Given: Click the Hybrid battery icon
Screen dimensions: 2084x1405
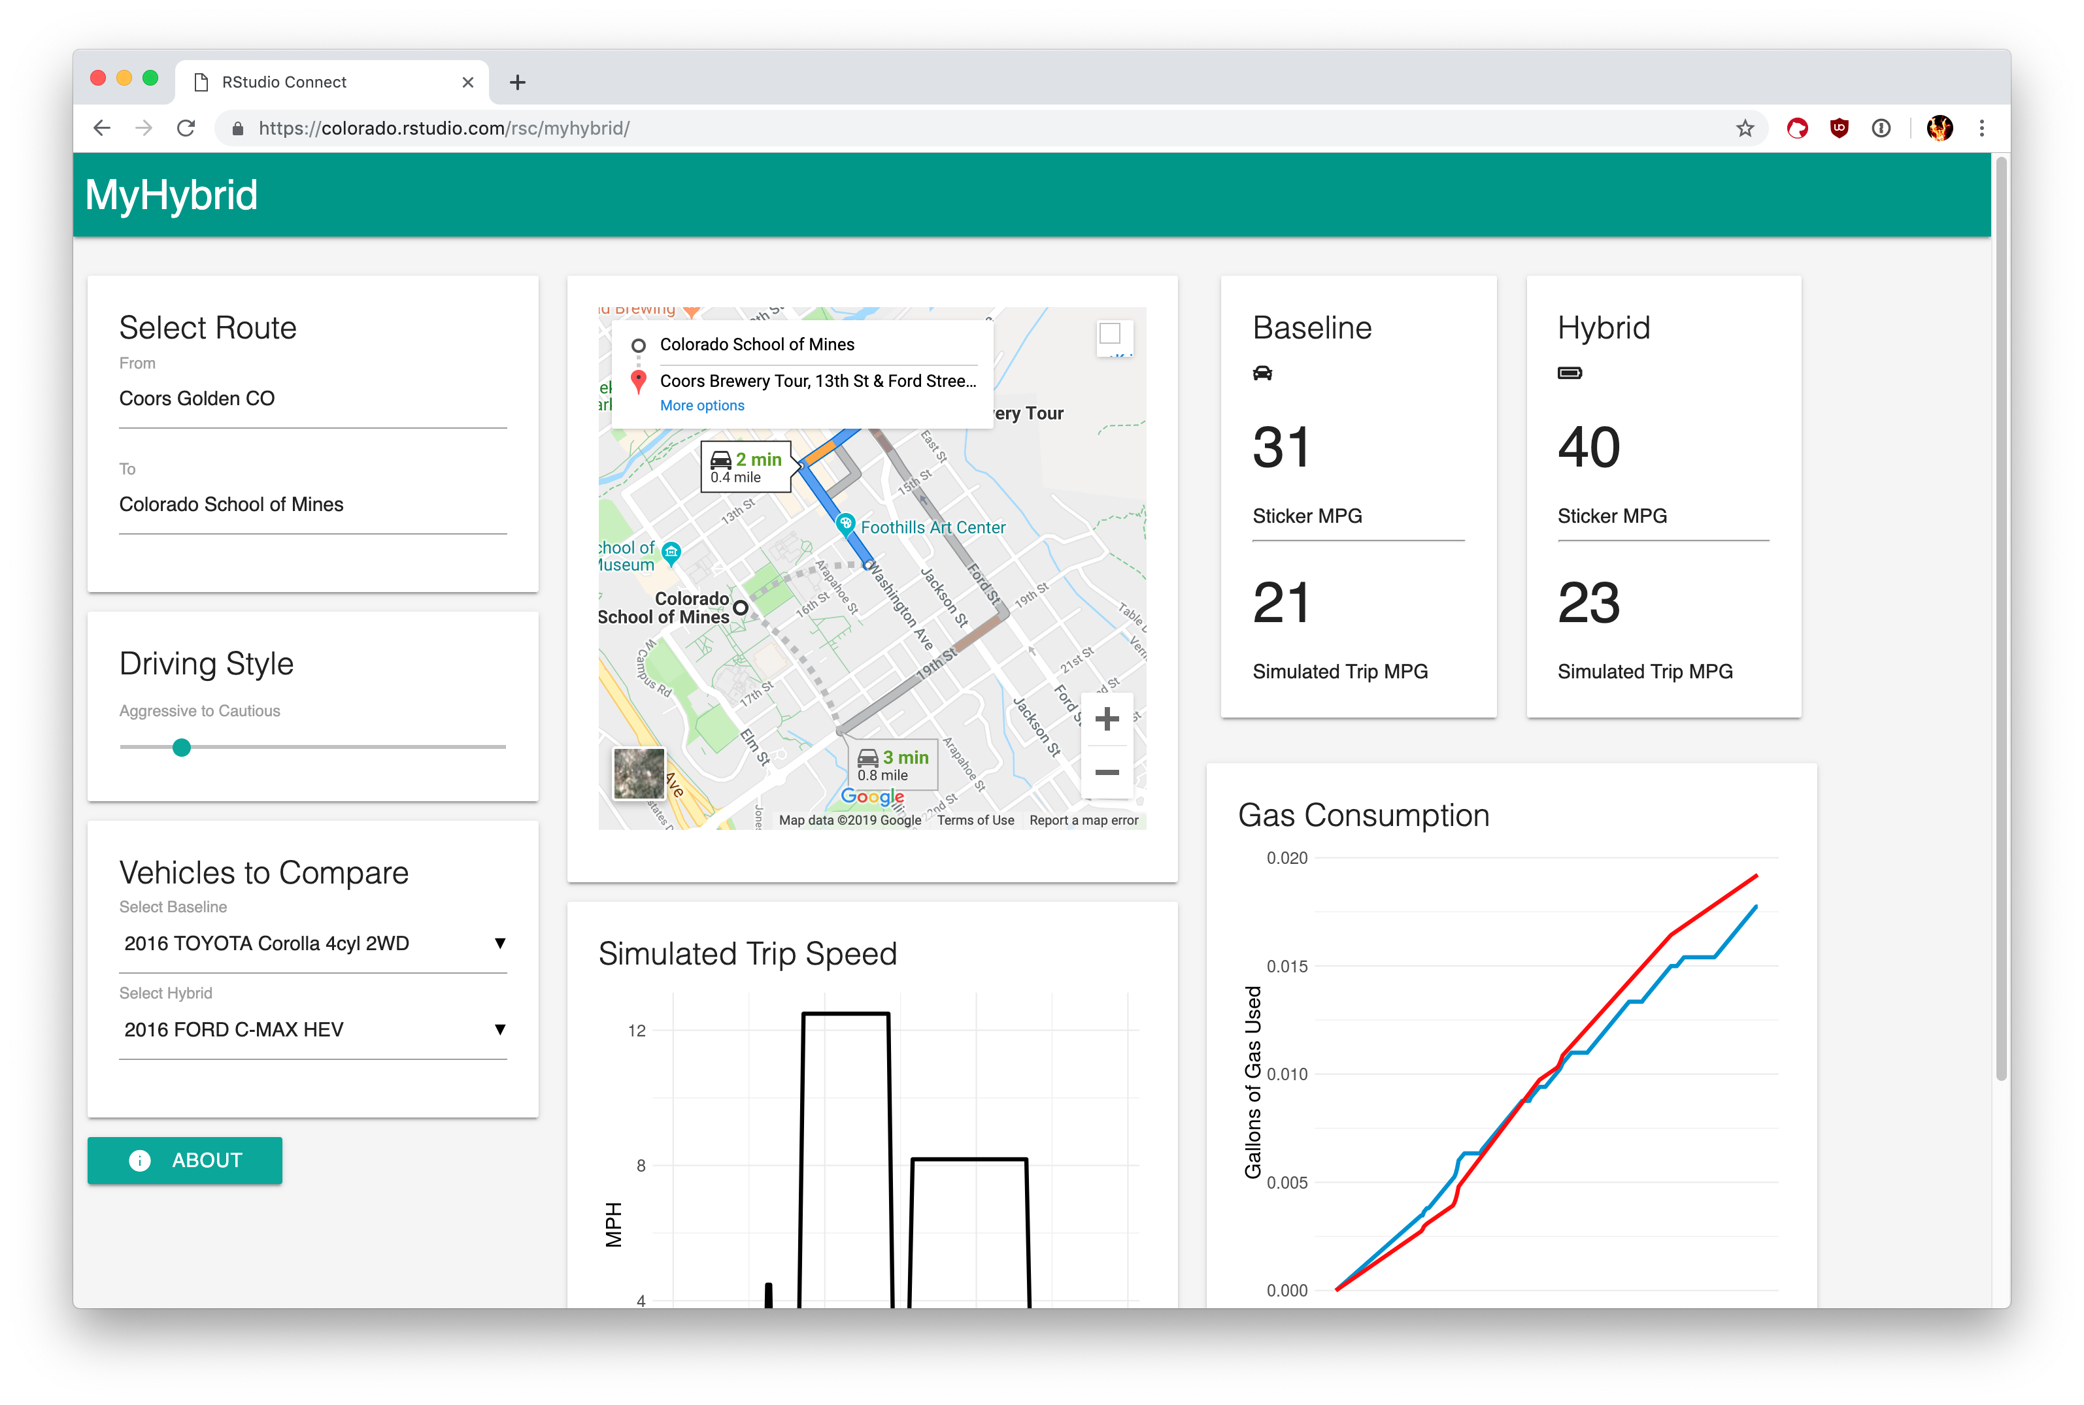Looking at the screenshot, I should (1570, 372).
